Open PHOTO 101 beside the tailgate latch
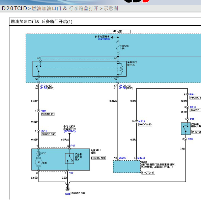Viewport: 201px width, 215px height. tap(98, 158)
